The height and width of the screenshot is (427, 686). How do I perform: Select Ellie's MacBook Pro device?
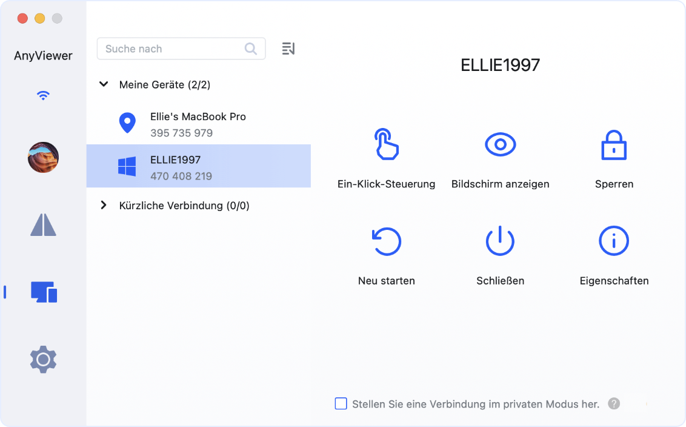[x=198, y=124]
